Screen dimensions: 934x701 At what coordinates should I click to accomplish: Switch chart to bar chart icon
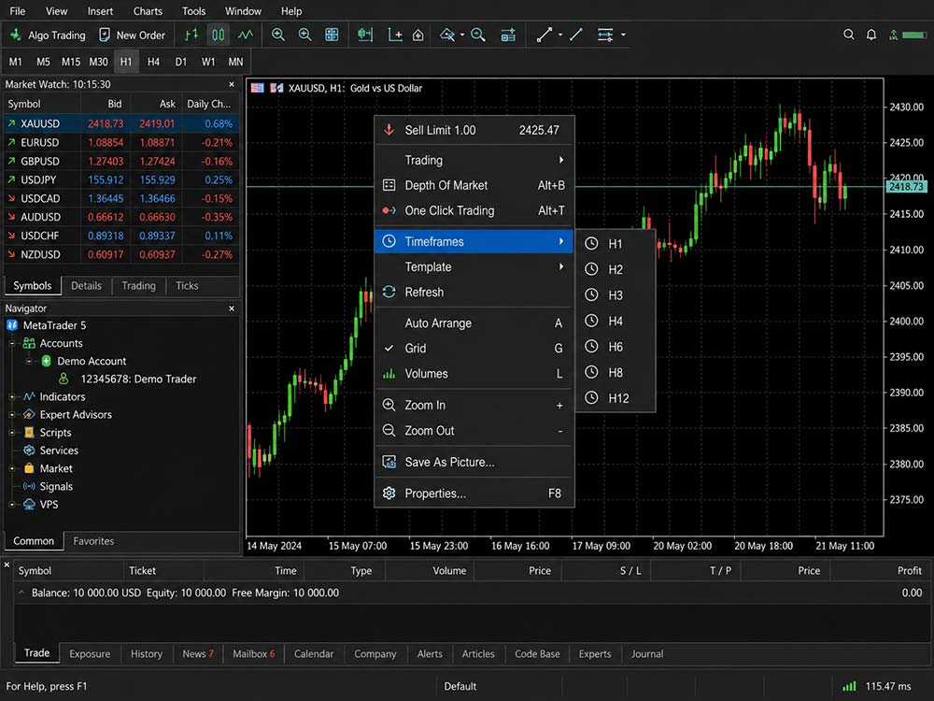pyautogui.click(x=191, y=36)
